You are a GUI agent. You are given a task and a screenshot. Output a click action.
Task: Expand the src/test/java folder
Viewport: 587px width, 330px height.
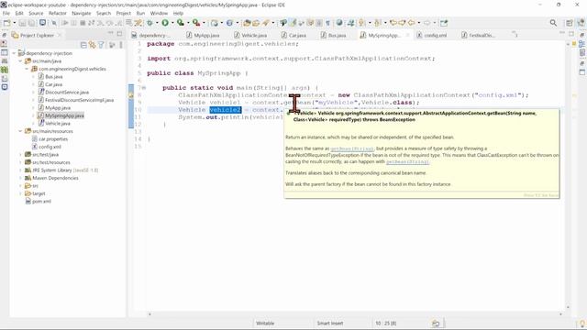tap(20, 155)
